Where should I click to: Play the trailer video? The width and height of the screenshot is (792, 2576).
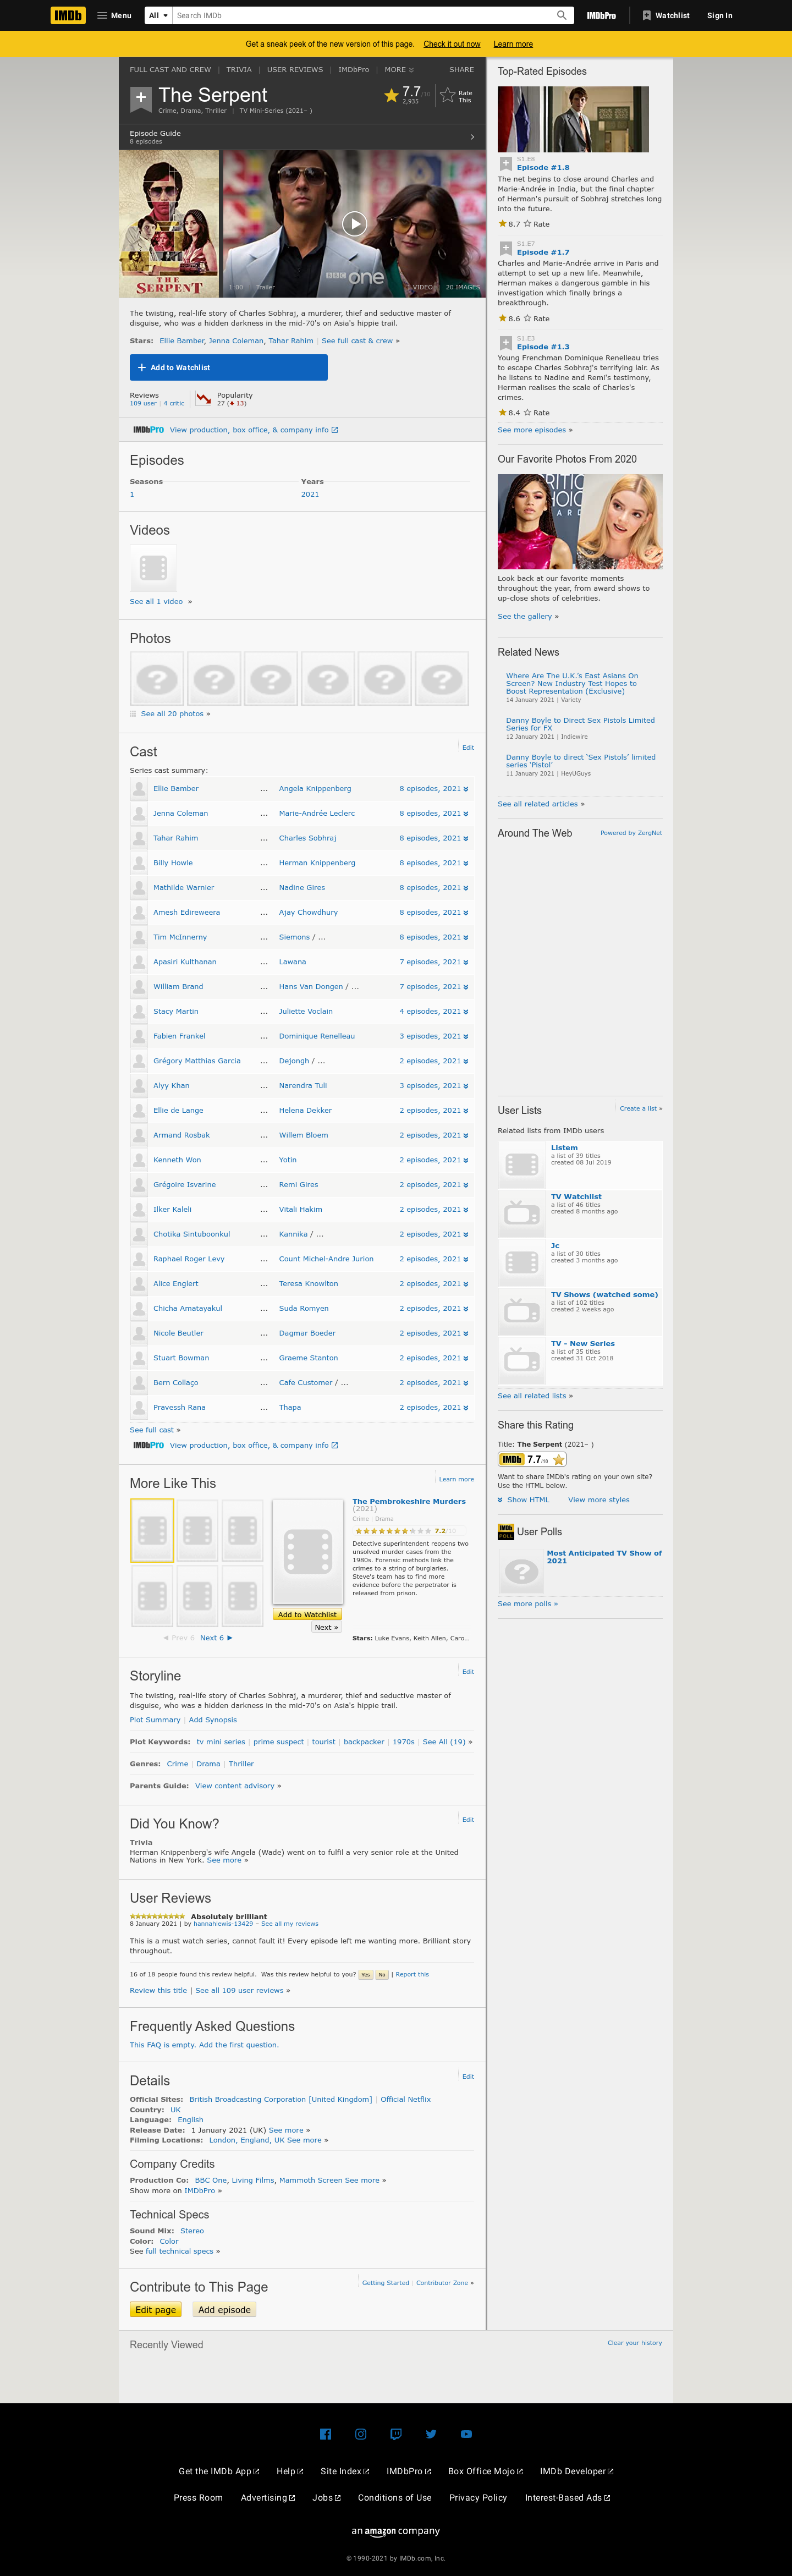(354, 224)
